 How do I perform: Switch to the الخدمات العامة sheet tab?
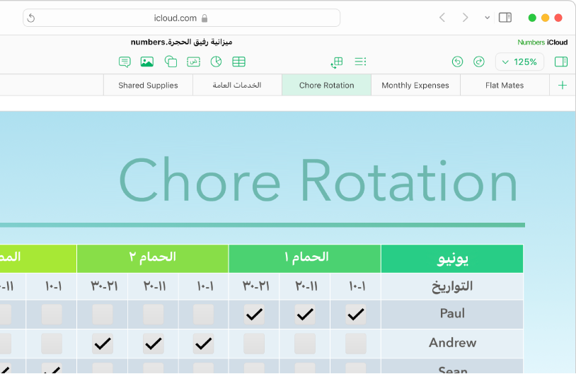click(237, 85)
